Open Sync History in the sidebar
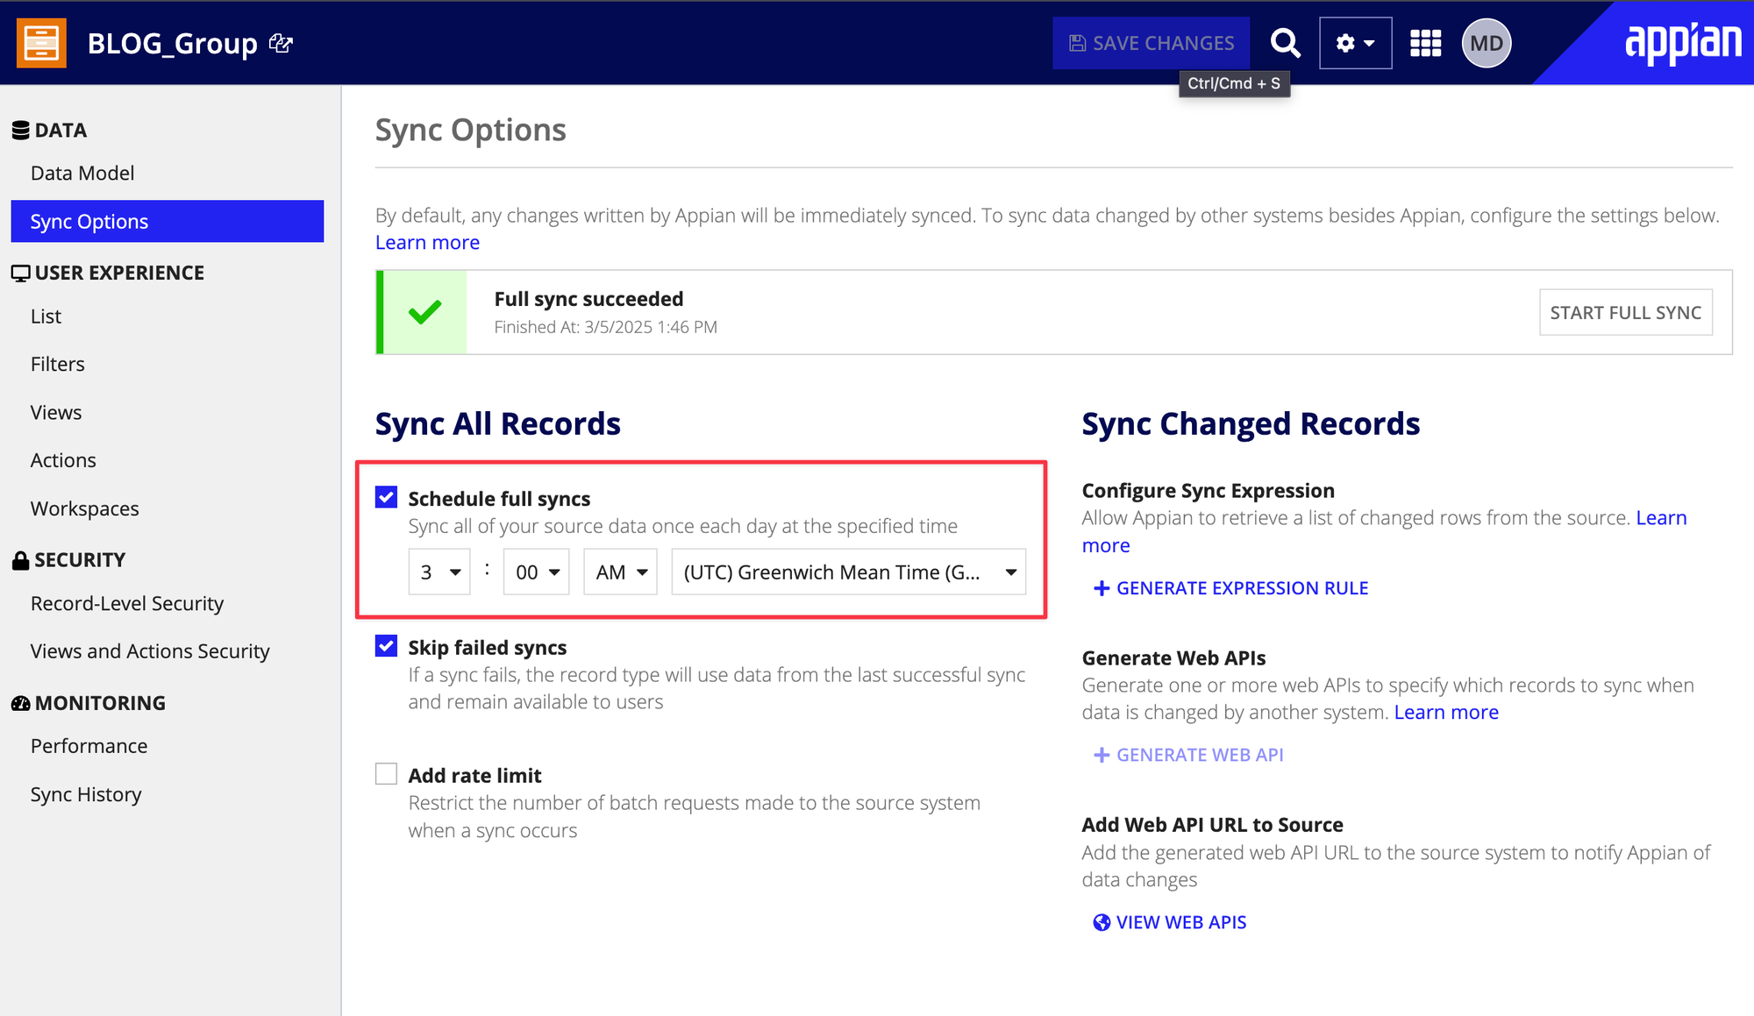Viewport: 1754px width, 1016px height. [x=86, y=794]
